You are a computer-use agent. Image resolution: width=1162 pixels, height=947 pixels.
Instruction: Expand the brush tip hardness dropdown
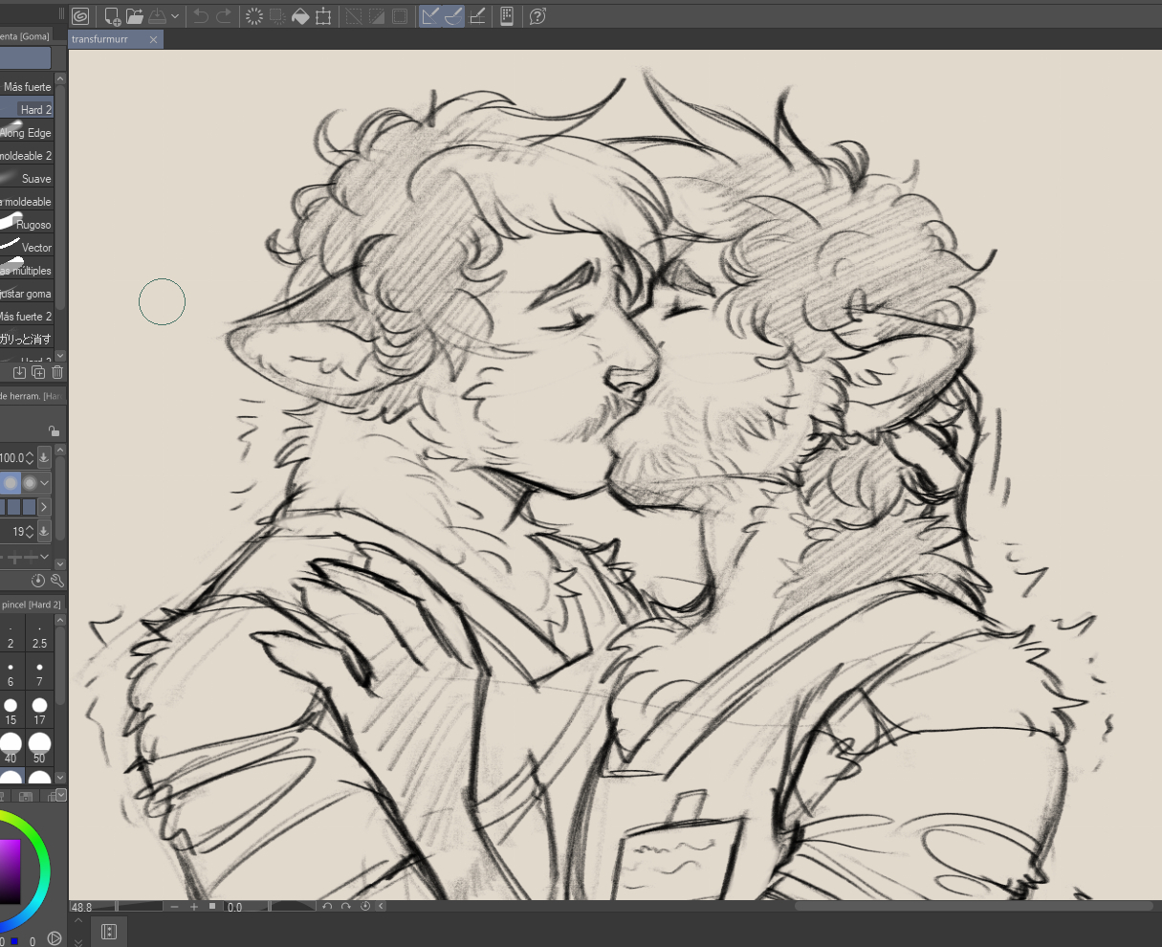click(45, 483)
